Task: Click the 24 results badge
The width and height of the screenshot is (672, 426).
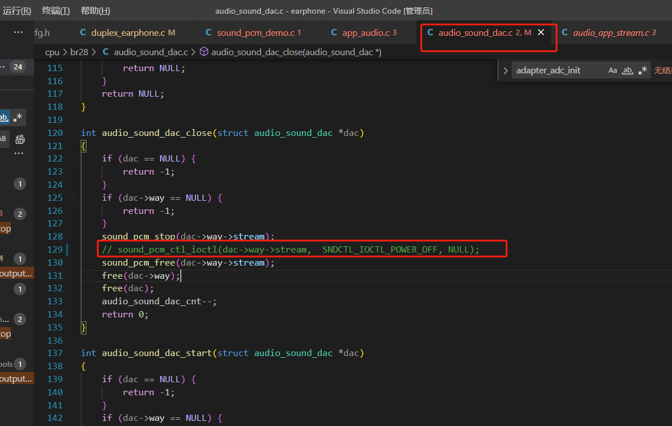Action: click(x=18, y=67)
